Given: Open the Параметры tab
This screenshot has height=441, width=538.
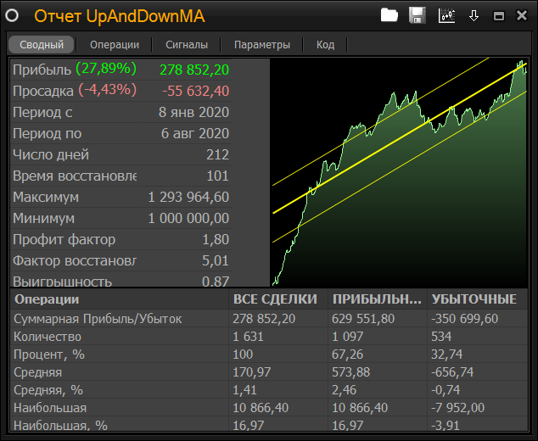Looking at the screenshot, I should pos(262,45).
